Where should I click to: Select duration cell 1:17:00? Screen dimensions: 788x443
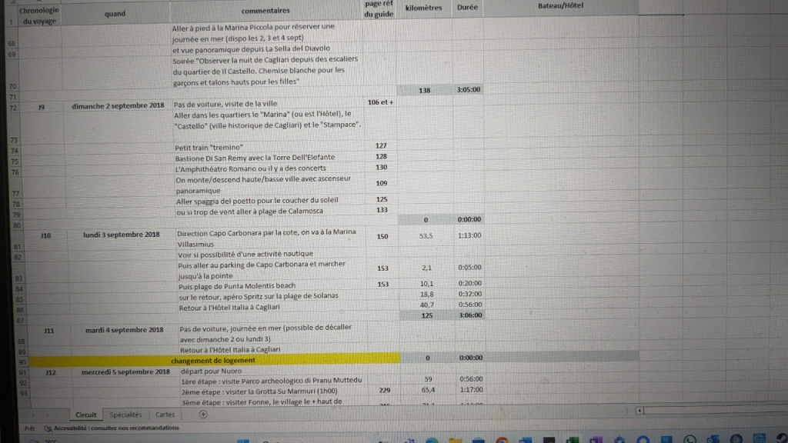point(472,390)
